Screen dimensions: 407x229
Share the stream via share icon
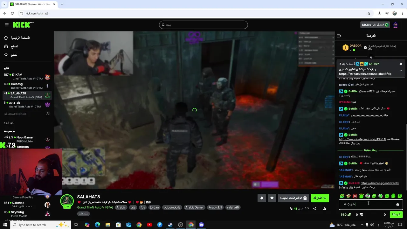pos(314,209)
